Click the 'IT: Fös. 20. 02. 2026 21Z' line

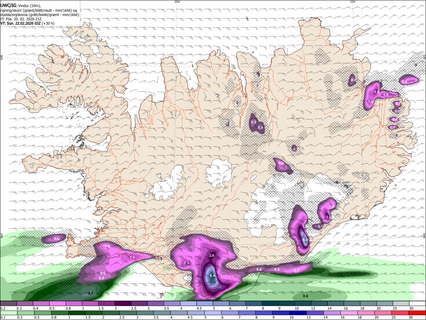click(21, 19)
